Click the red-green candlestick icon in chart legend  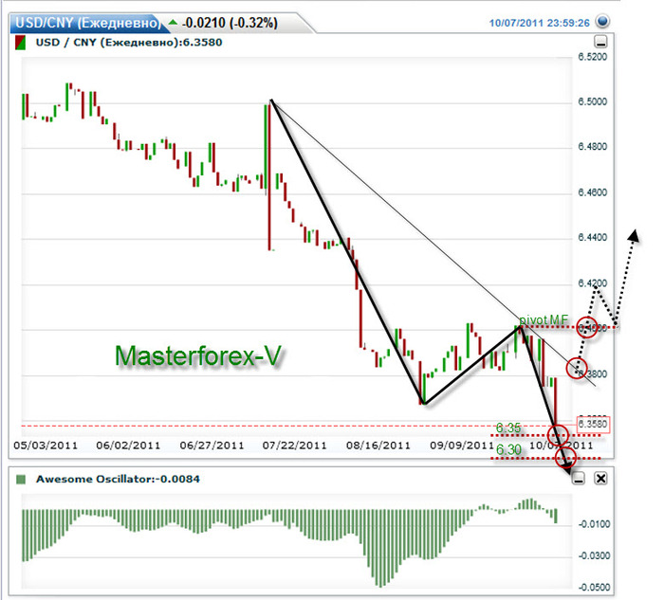point(21,42)
